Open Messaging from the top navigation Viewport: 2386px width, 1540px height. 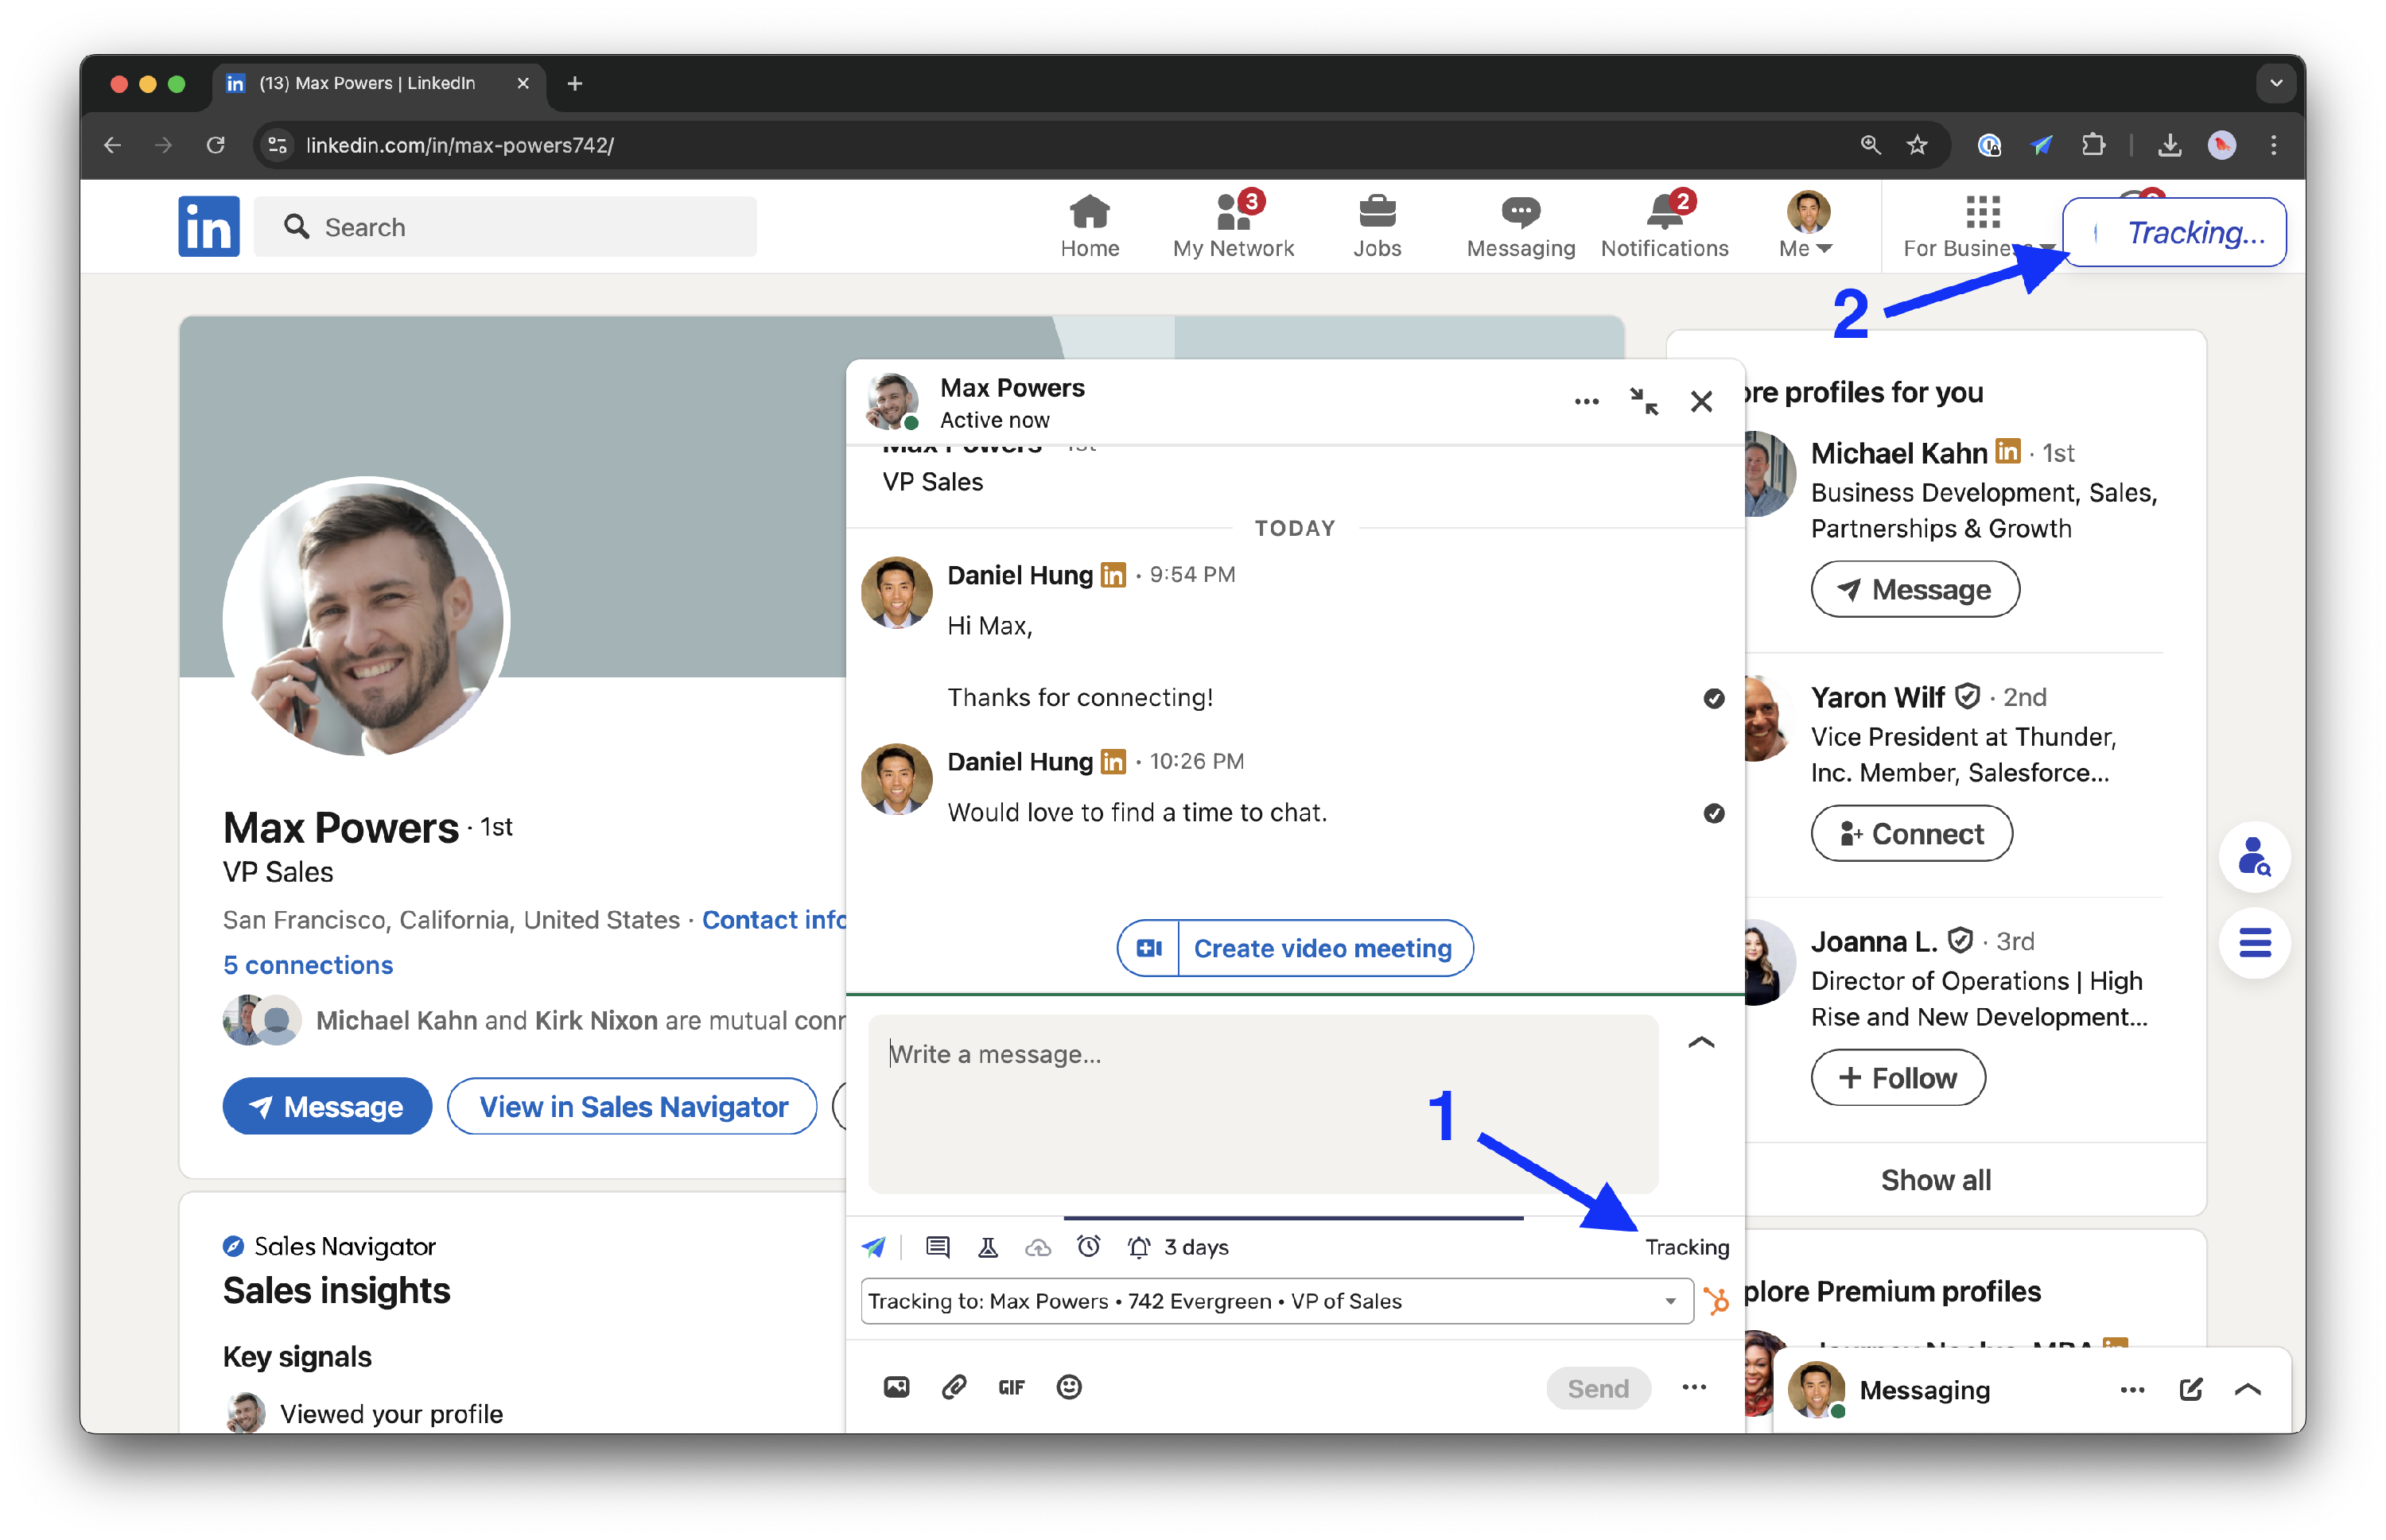[1520, 226]
